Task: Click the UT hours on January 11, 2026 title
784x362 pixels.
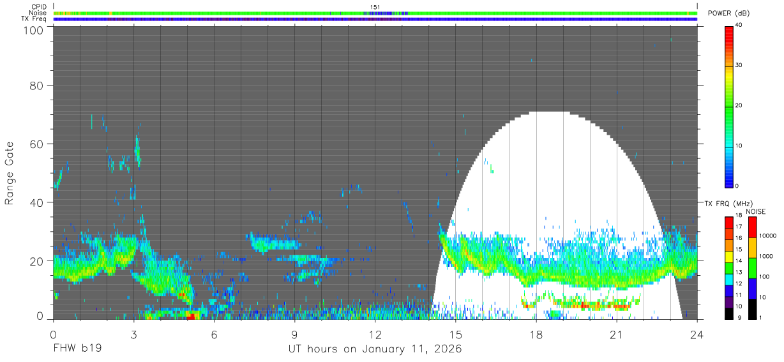Action: (x=375, y=349)
